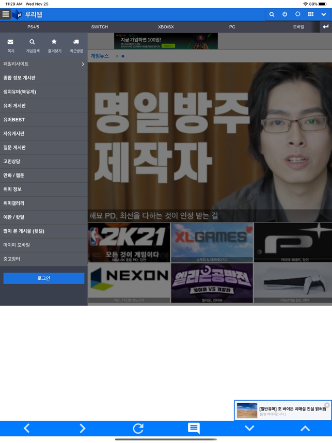Tap the 로그인 login button

[44, 278]
